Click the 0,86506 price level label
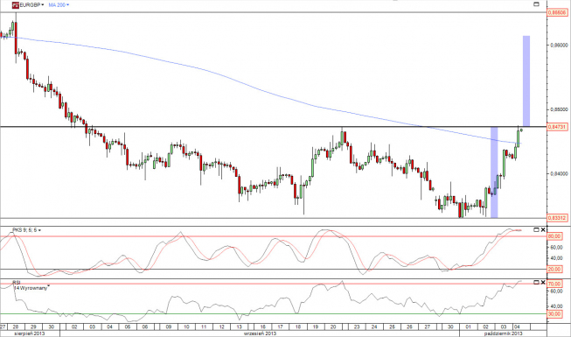571x337 pixels. click(558, 13)
